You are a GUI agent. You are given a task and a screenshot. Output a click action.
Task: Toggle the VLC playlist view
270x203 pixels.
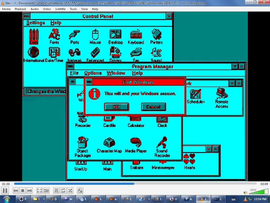pyautogui.click(x=56, y=191)
